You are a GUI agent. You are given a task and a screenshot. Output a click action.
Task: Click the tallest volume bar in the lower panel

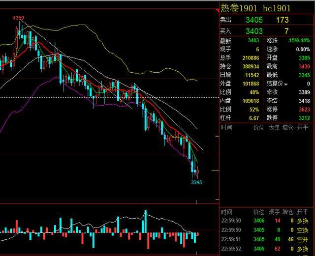coord(146,222)
